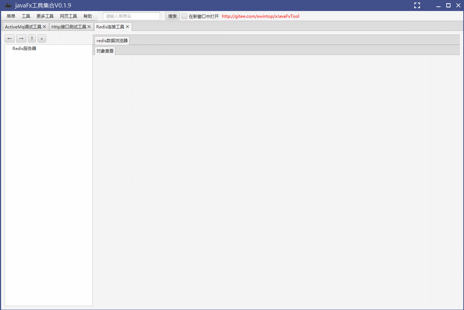Select the 对象查看 tab

pyautogui.click(x=105, y=51)
